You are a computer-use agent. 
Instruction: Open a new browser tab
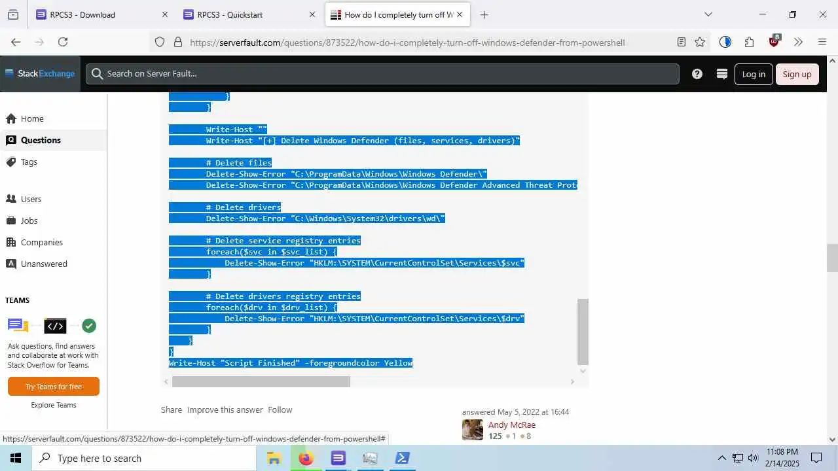pos(484,14)
